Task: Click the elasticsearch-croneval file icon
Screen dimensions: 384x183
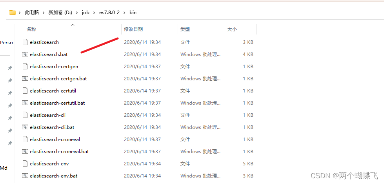Action: point(25,139)
